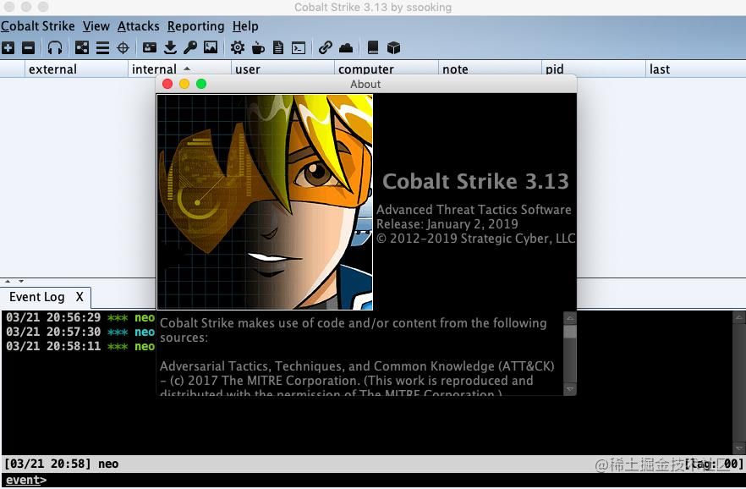Click the Cobalt Strike 3.13 heading text
This screenshot has width=746, height=489.
point(475,181)
